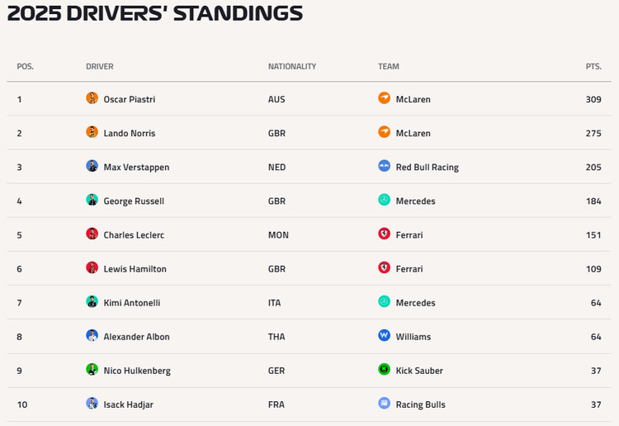Click Oscar Piastri's driver avatar icon

tap(92, 97)
